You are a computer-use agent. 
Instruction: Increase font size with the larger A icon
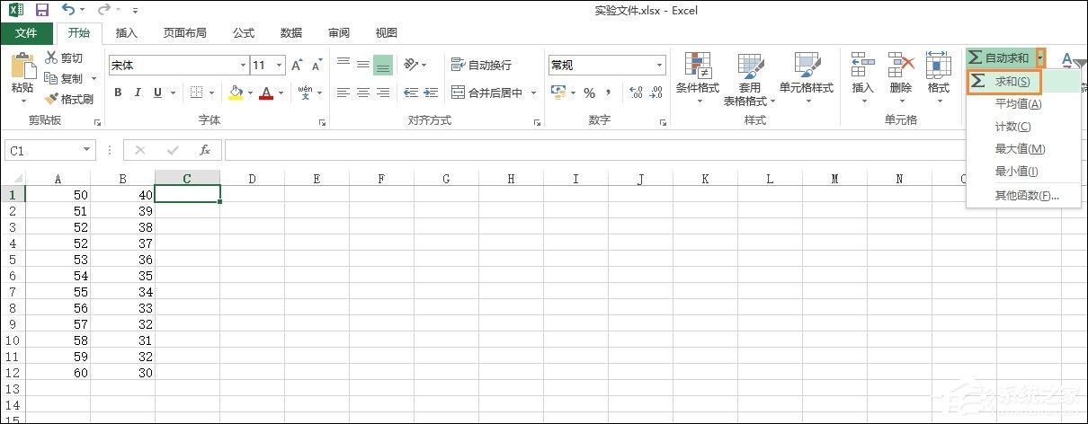click(297, 66)
